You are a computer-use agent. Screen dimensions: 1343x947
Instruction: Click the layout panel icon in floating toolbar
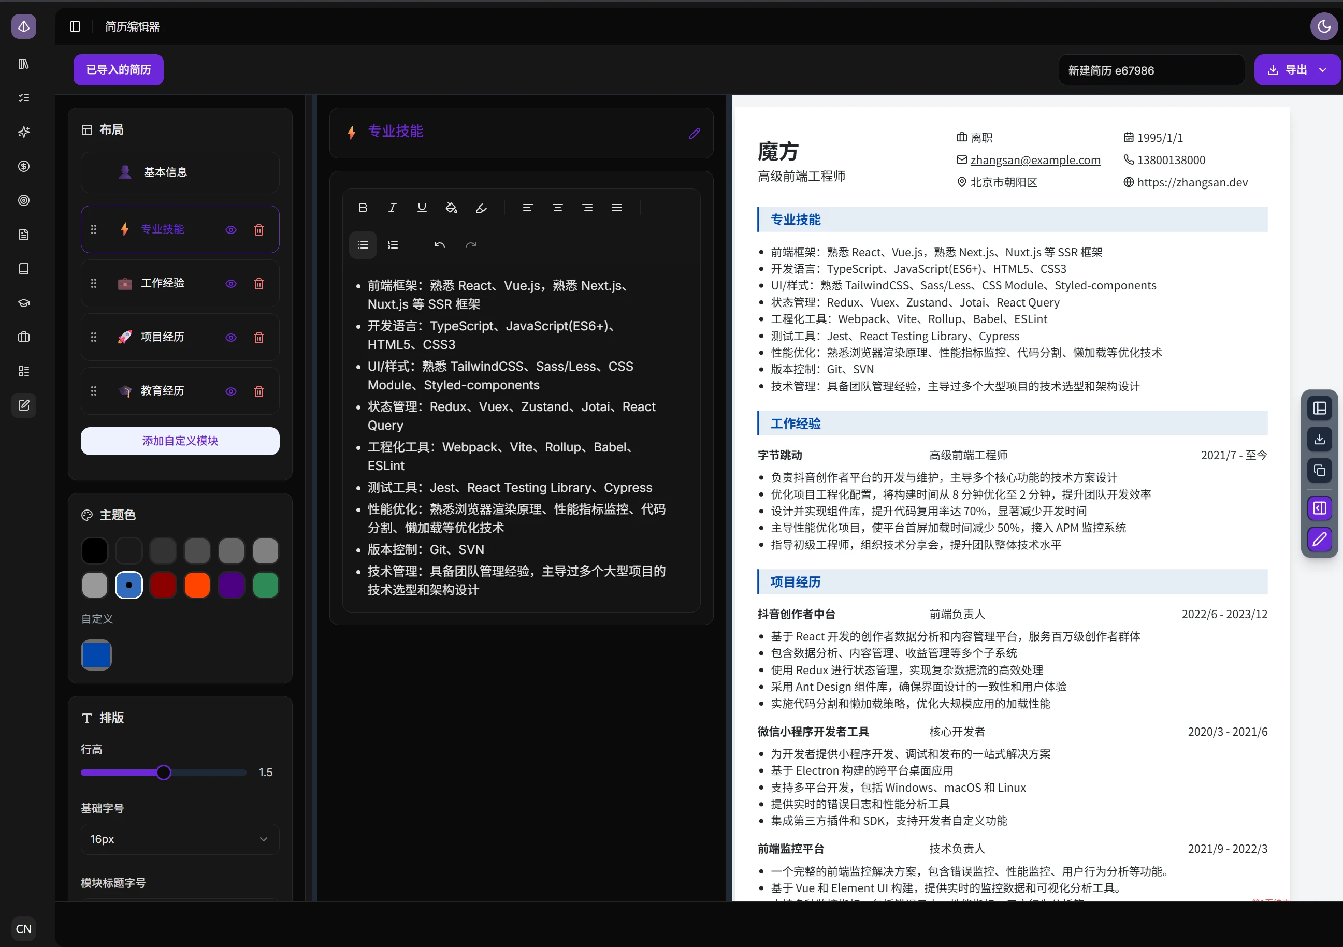[x=1320, y=408]
